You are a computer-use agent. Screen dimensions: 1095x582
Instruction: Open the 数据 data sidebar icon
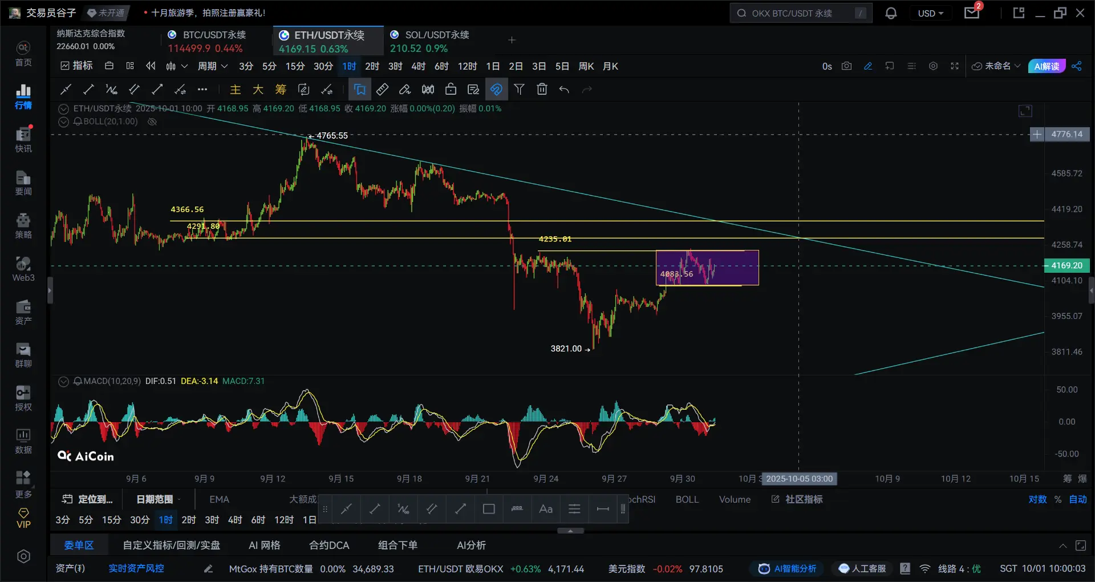[23, 441]
